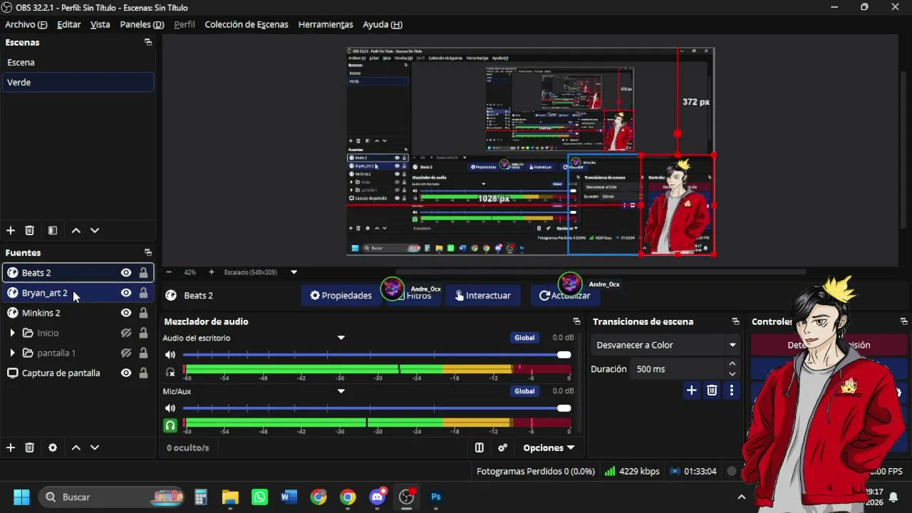The width and height of the screenshot is (912, 513).
Task: Click the Propiedades button
Action: [x=341, y=295]
